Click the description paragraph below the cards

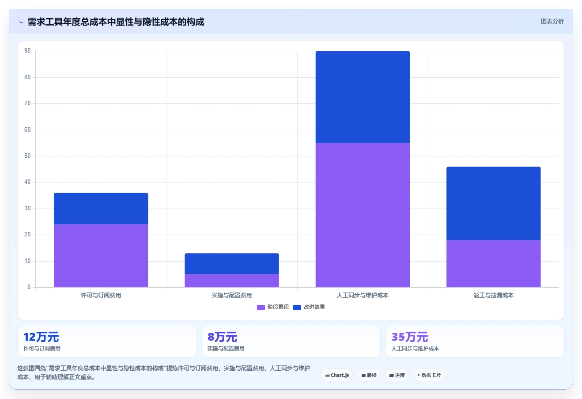(x=164, y=372)
